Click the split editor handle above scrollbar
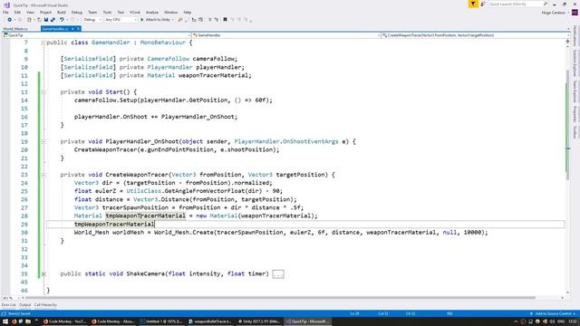 click(x=568, y=42)
